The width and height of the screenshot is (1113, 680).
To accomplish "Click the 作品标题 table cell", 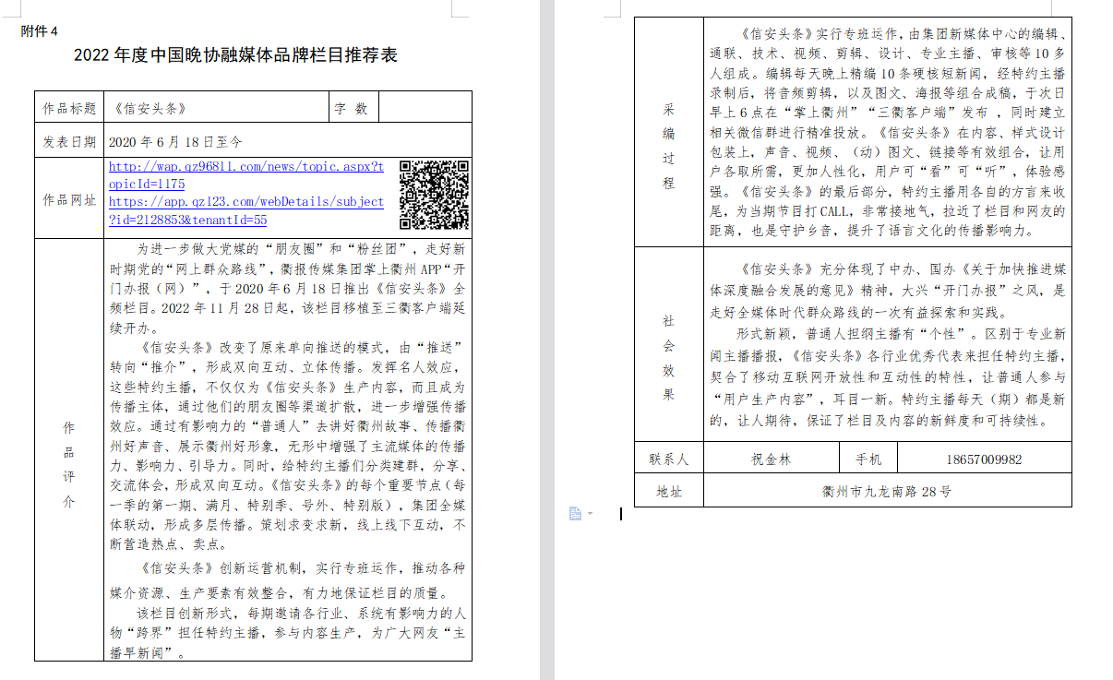I will point(69,108).
